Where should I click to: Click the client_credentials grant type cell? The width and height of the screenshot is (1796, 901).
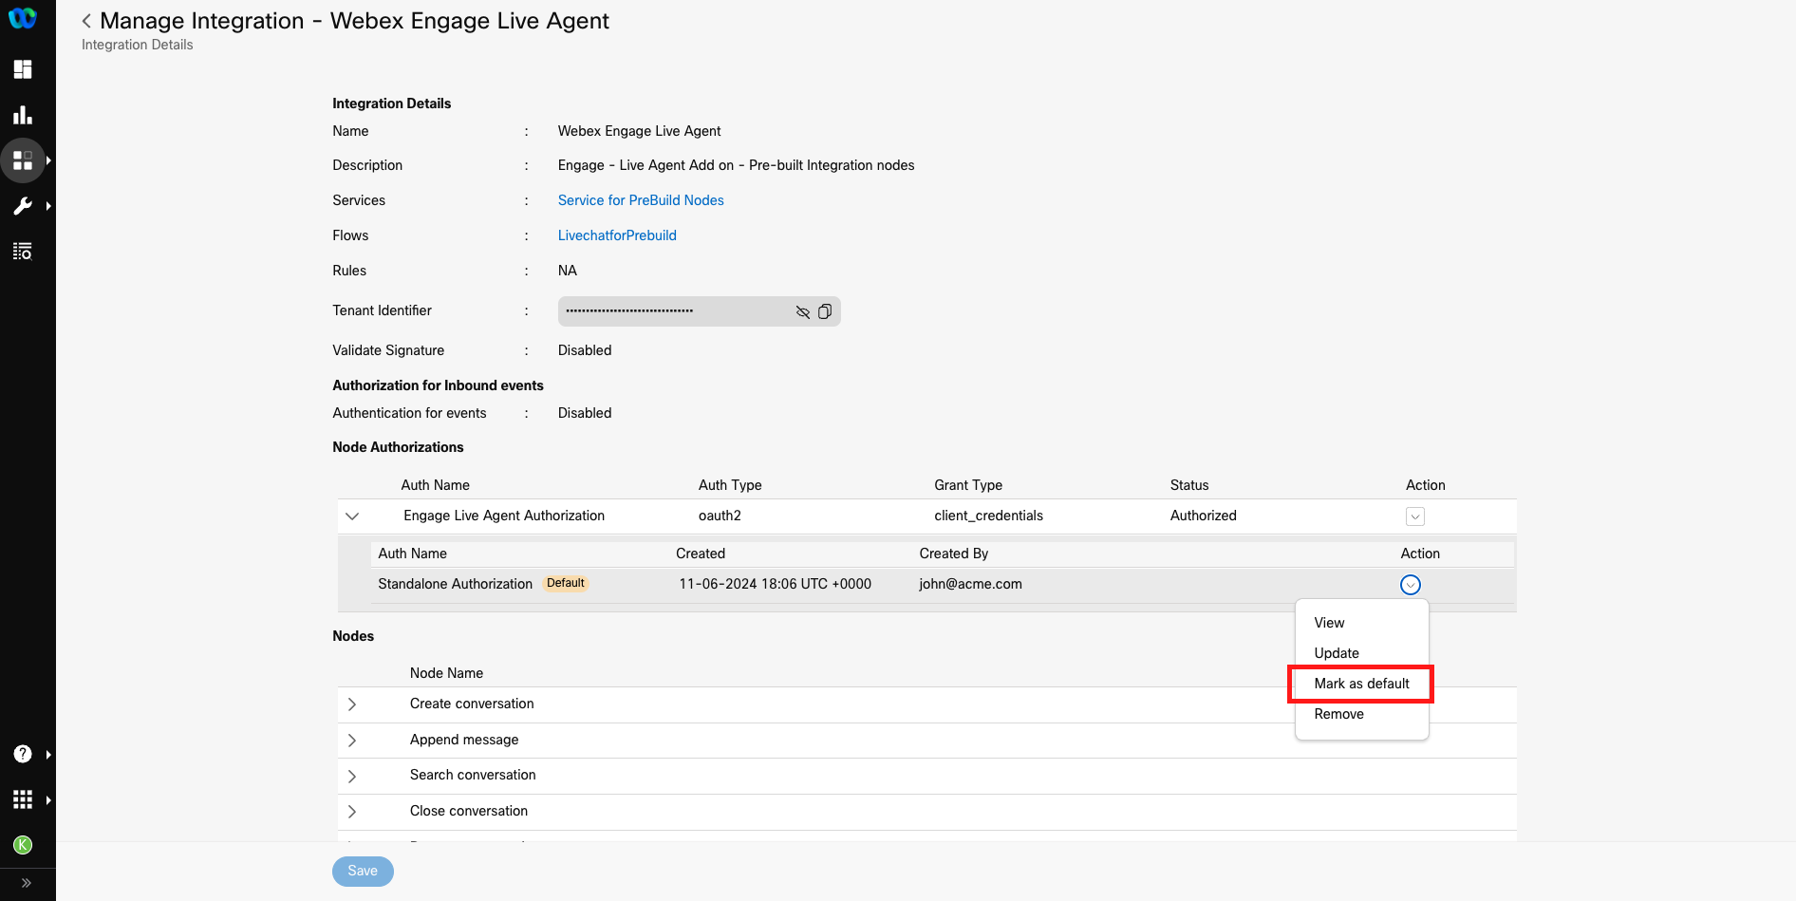988,516
